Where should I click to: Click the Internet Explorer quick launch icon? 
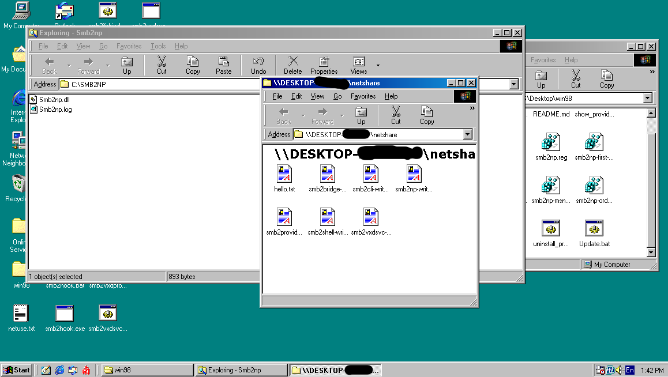[x=59, y=370]
